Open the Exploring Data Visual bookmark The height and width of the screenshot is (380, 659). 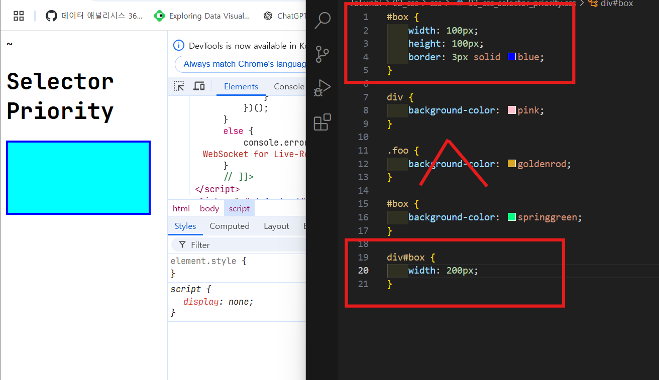point(202,16)
